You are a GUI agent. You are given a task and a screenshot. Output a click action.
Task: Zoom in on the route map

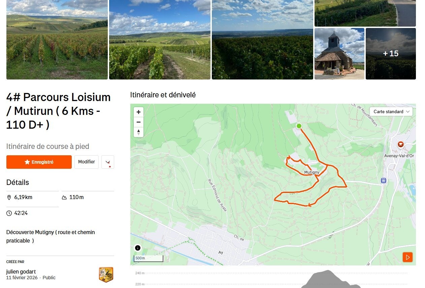[138, 112]
